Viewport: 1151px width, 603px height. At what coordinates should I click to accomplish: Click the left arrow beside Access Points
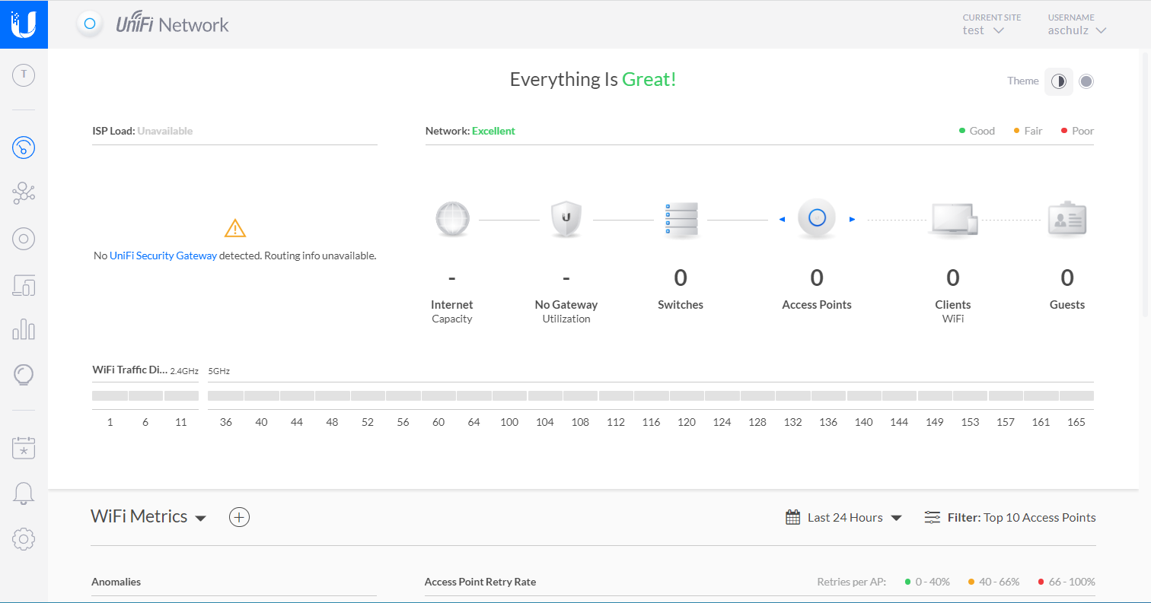coord(782,220)
